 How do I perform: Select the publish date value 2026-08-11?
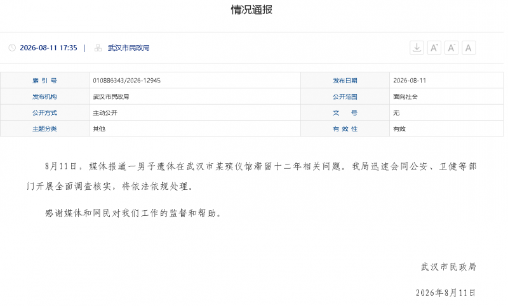click(410, 81)
